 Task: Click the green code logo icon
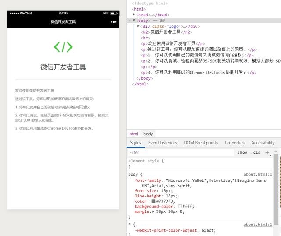coord(63,47)
